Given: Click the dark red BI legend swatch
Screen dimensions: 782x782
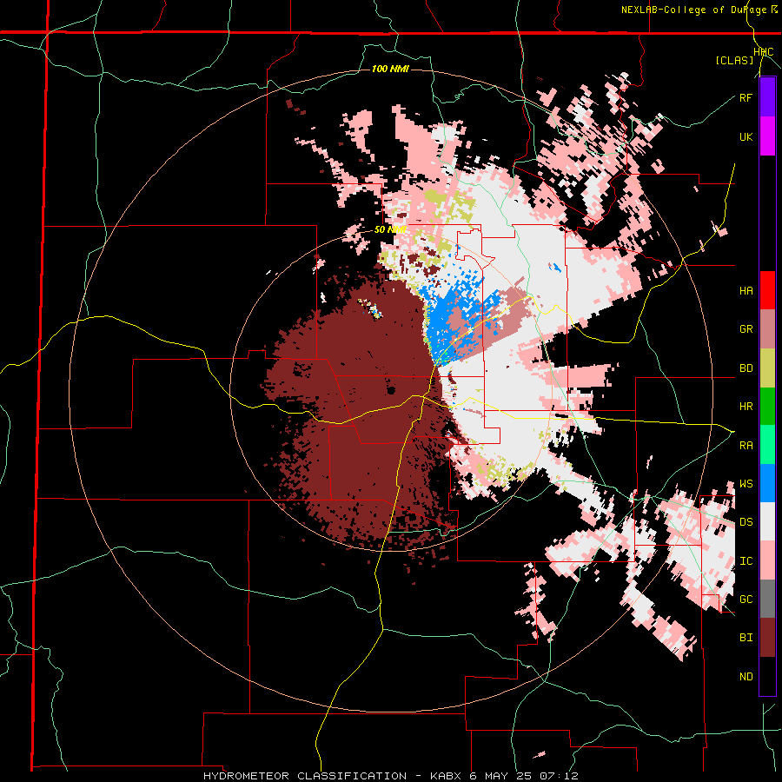Looking at the screenshot, I should point(767,638).
